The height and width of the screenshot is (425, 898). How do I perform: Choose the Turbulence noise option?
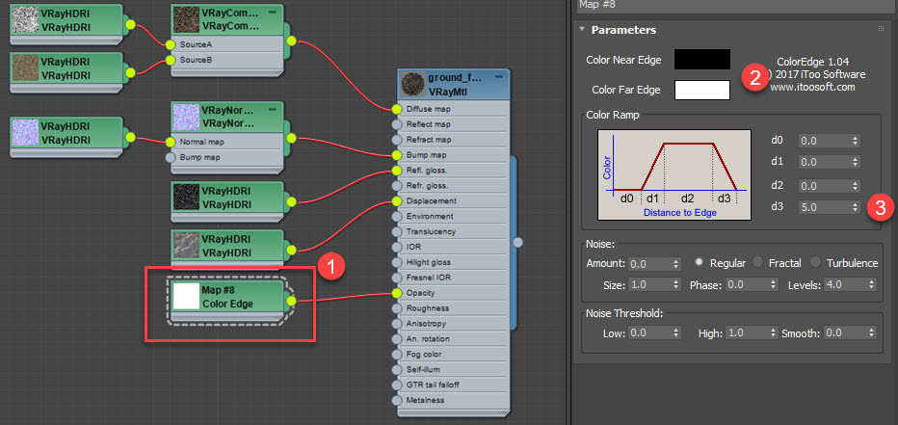point(815,262)
